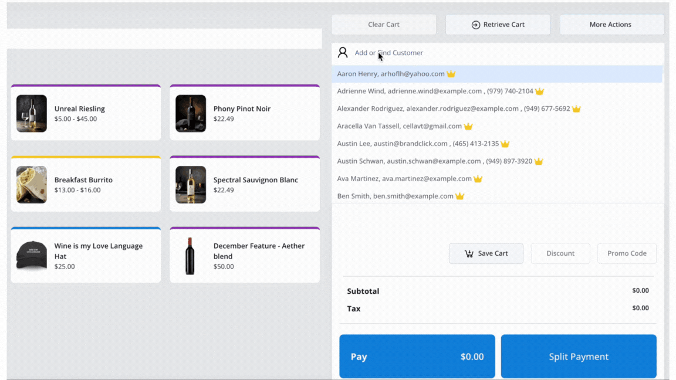676x380 pixels.
Task: Open Spectral Sauvignon Blanc bottle image
Action: (x=191, y=184)
